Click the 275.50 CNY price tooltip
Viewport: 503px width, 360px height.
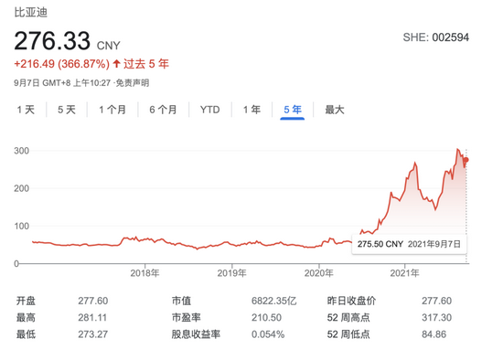[x=409, y=244]
